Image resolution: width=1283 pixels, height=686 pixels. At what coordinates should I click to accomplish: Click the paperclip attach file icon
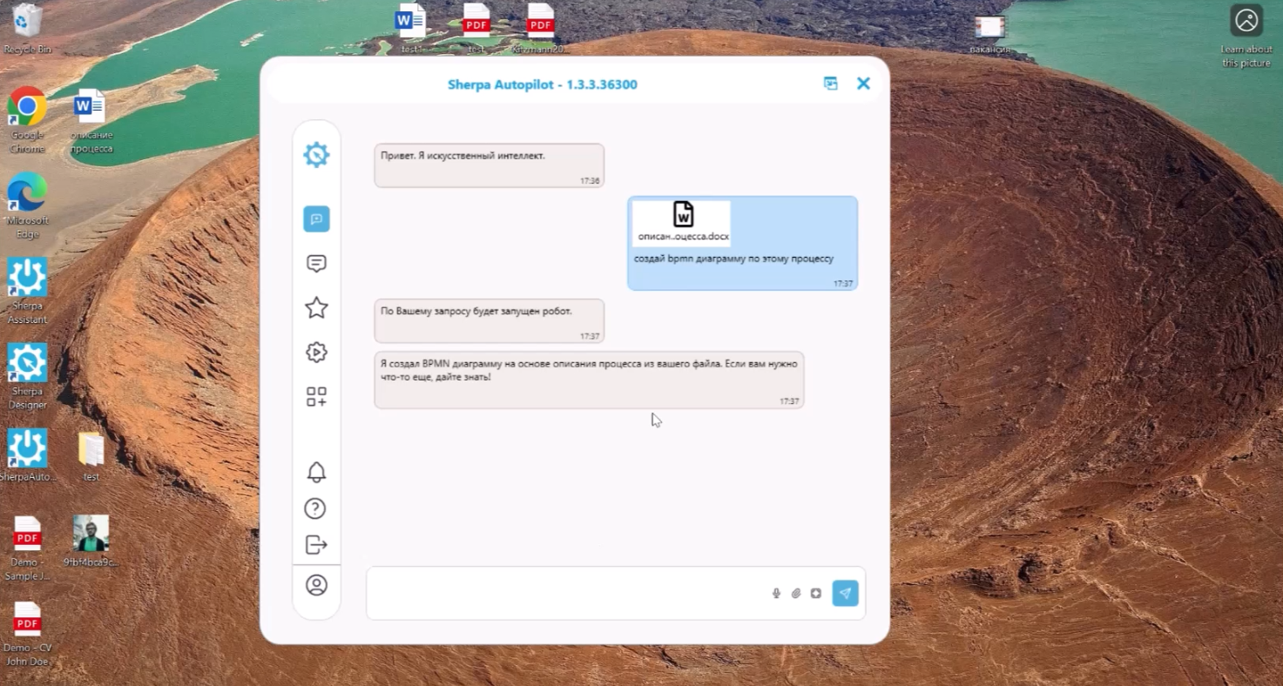tap(796, 594)
